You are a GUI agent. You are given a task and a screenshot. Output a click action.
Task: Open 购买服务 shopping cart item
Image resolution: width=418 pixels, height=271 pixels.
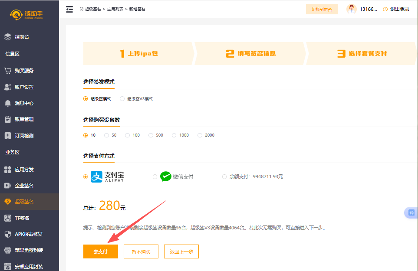[x=24, y=71]
